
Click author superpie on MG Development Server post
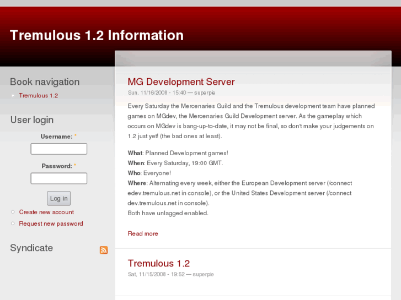205,93
